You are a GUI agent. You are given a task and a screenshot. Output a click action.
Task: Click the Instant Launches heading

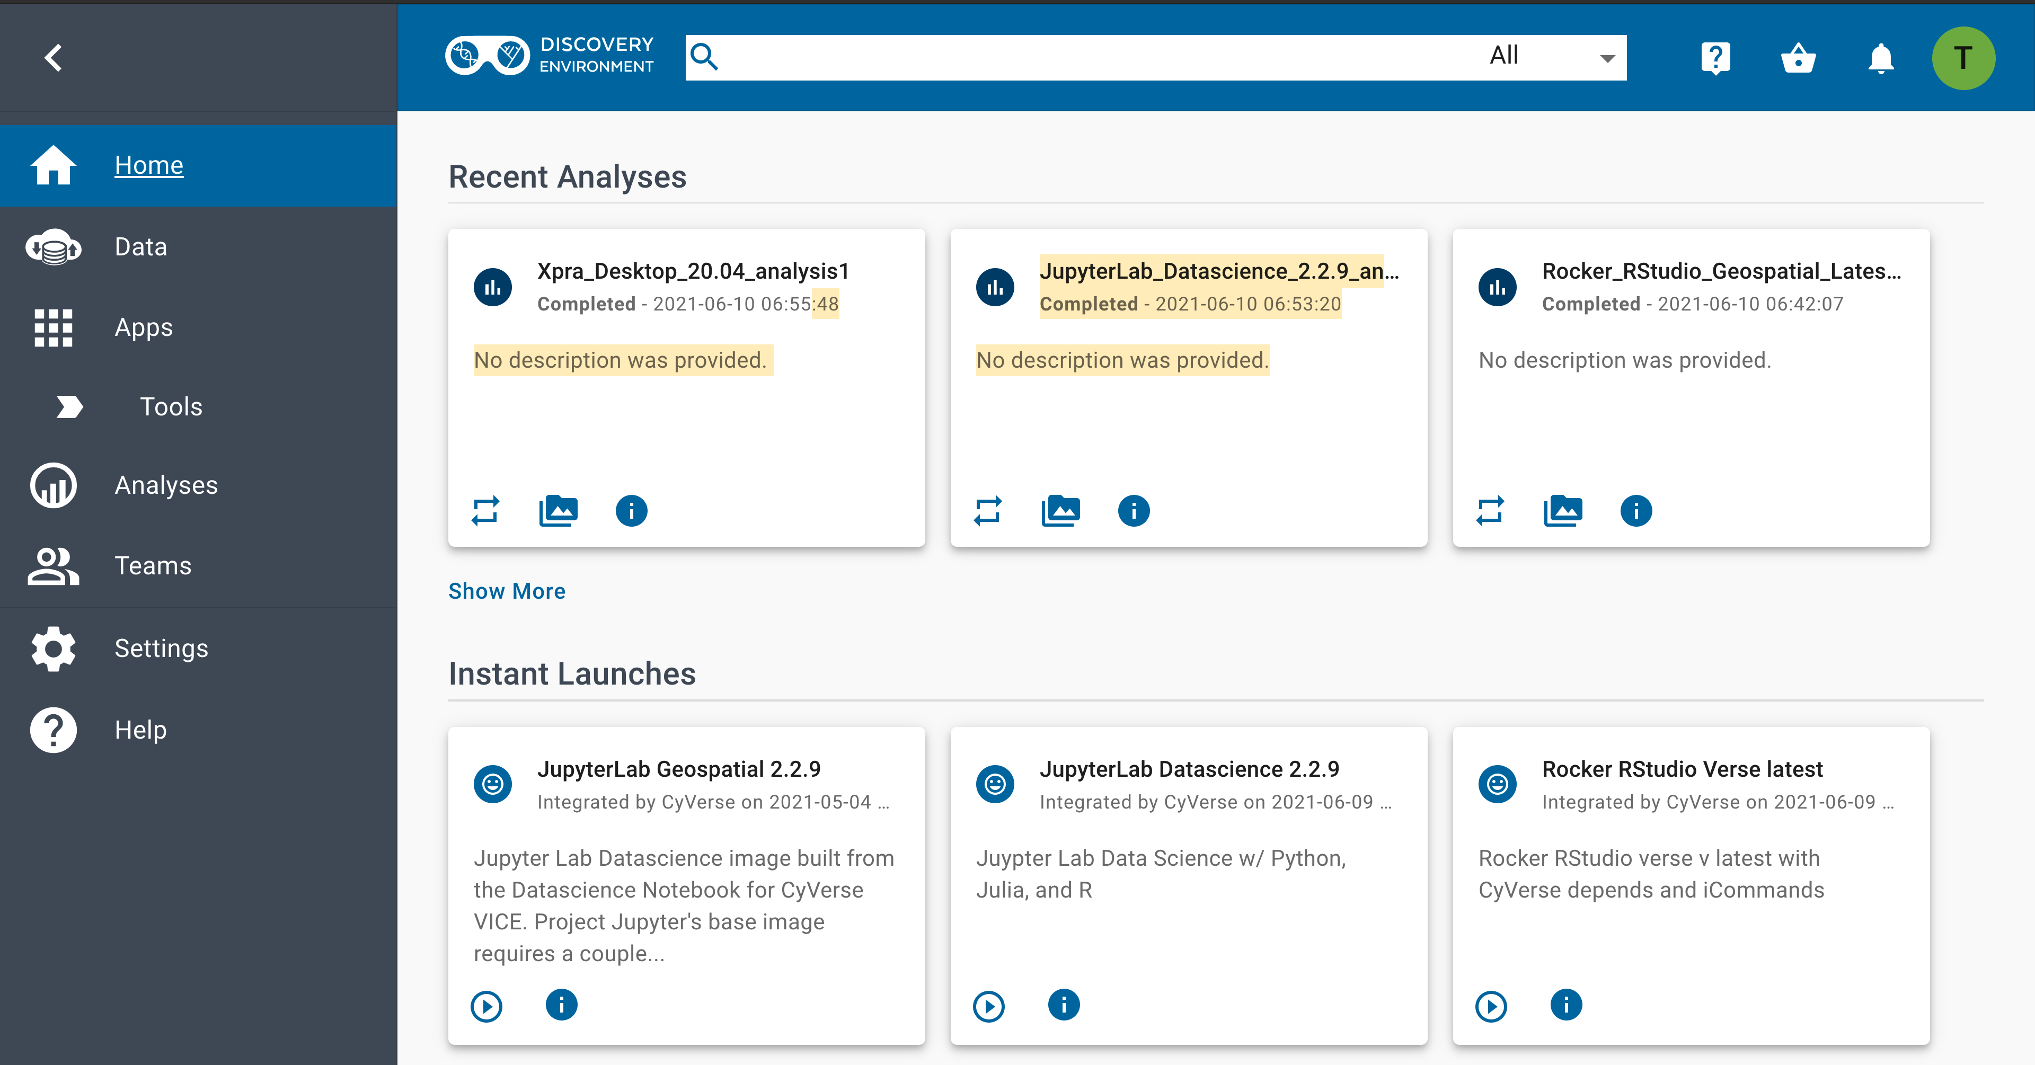coord(572,673)
